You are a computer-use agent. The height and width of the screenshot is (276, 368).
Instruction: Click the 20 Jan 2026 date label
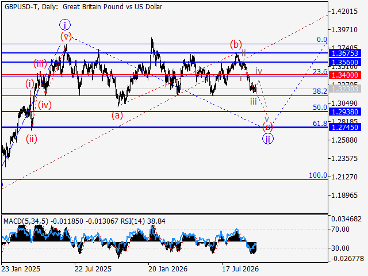[x=168, y=269]
